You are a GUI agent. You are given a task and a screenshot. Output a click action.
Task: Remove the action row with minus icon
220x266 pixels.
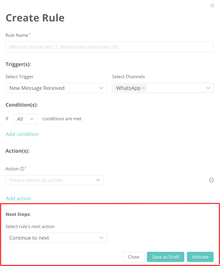point(212,180)
